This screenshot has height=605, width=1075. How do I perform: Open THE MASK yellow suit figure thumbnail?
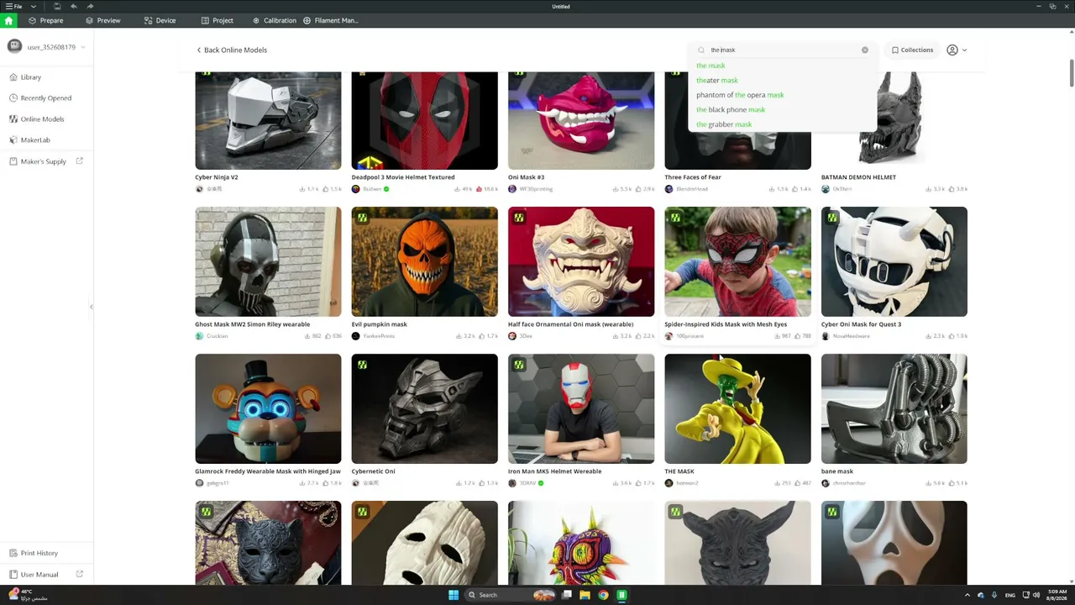737,408
